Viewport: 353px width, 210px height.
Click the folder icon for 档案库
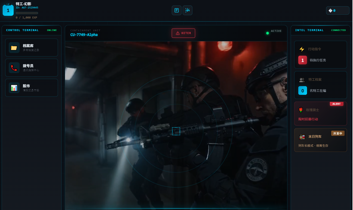tap(14, 48)
